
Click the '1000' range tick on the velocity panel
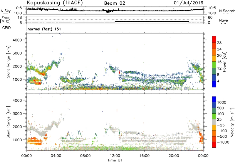coord(17,140)
